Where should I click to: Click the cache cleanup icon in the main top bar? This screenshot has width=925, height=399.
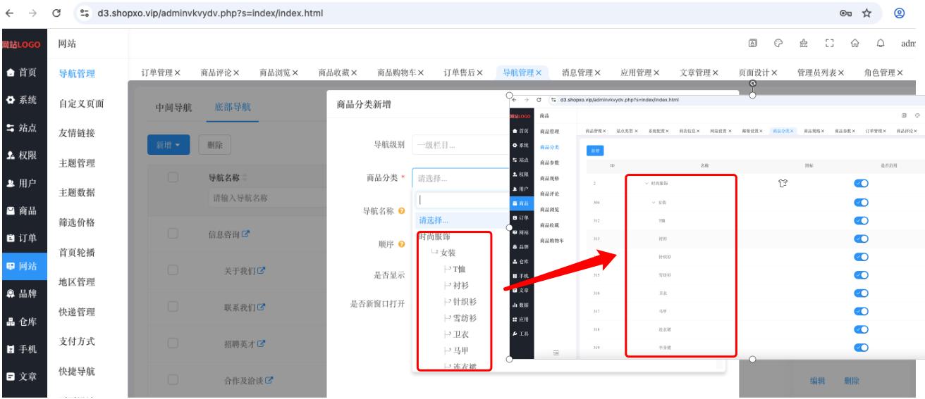[804, 43]
